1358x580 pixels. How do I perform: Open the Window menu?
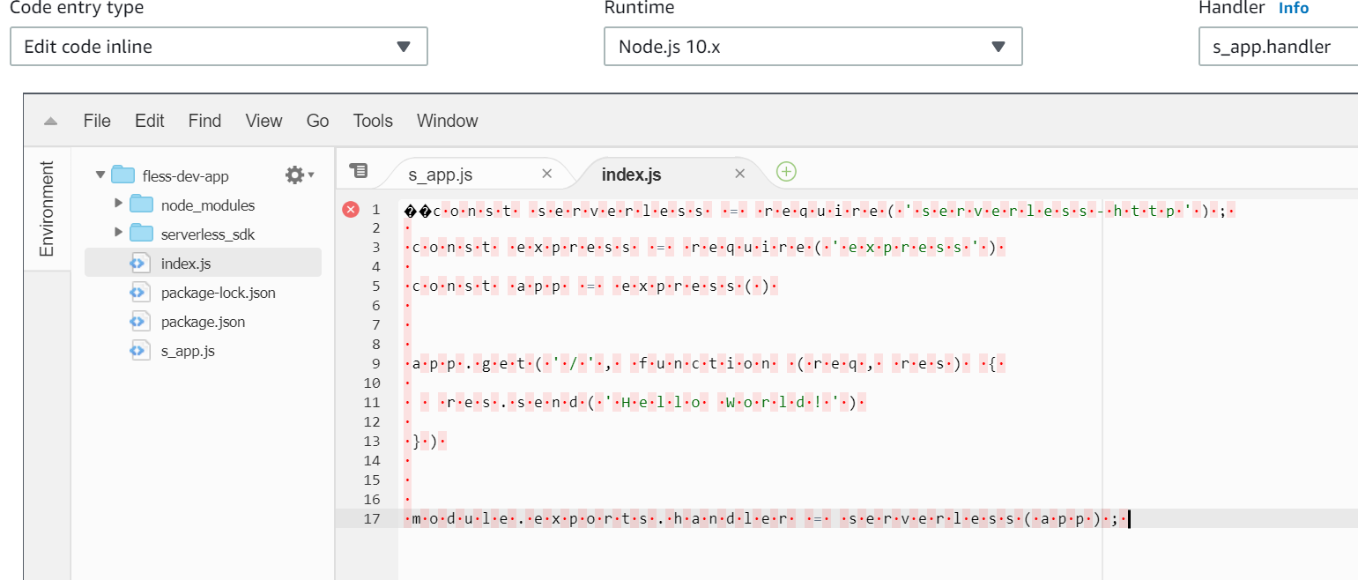tap(448, 121)
